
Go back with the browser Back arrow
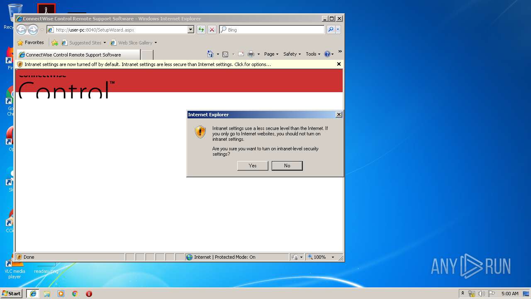[21, 29]
